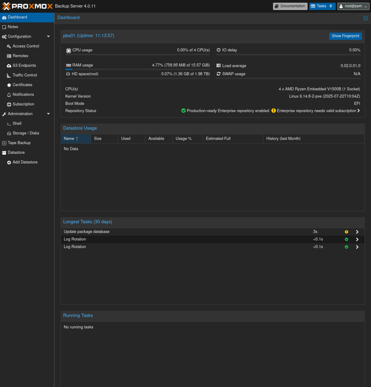Select Tape Backup menu item
Viewport: 371px width, 387px height.
19,143
